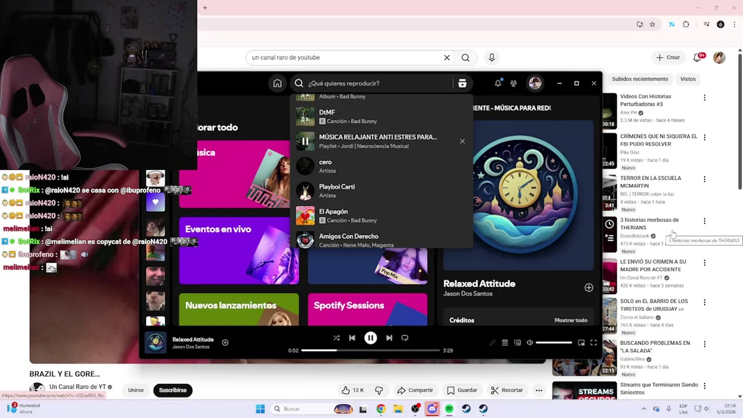Open Spotify notifications bell
The image size is (743, 418).
pyautogui.click(x=497, y=83)
